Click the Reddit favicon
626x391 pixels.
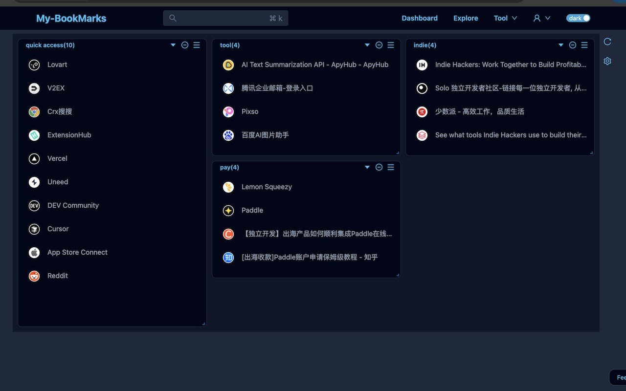point(34,276)
